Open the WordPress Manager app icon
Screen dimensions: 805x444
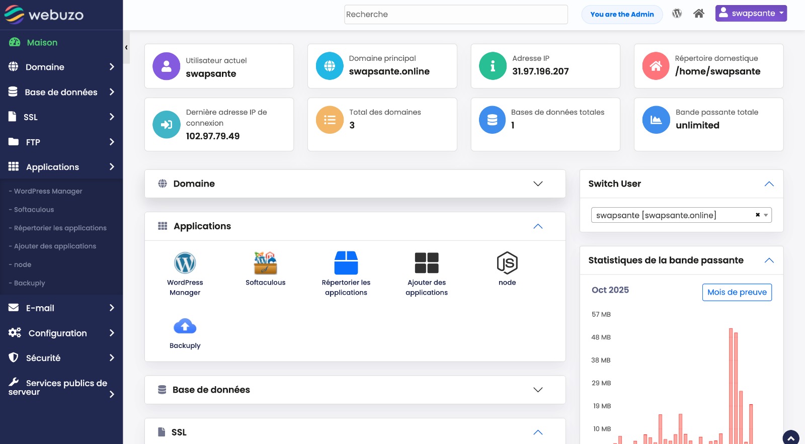pyautogui.click(x=185, y=263)
